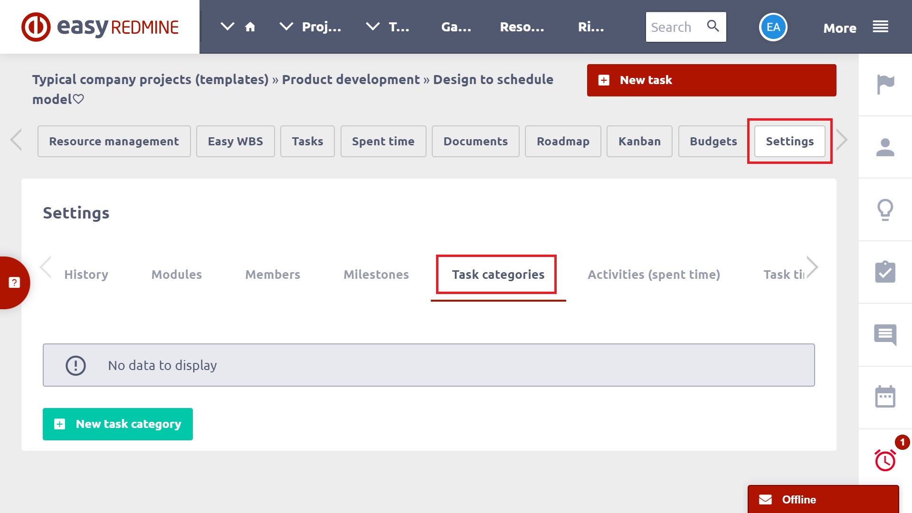Open the tasks clipboard icon in sidebar
The image size is (912, 513).
pyautogui.click(x=884, y=272)
